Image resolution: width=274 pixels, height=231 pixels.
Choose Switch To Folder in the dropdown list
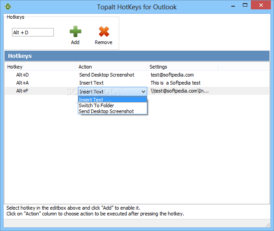pyautogui.click(x=113, y=105)
